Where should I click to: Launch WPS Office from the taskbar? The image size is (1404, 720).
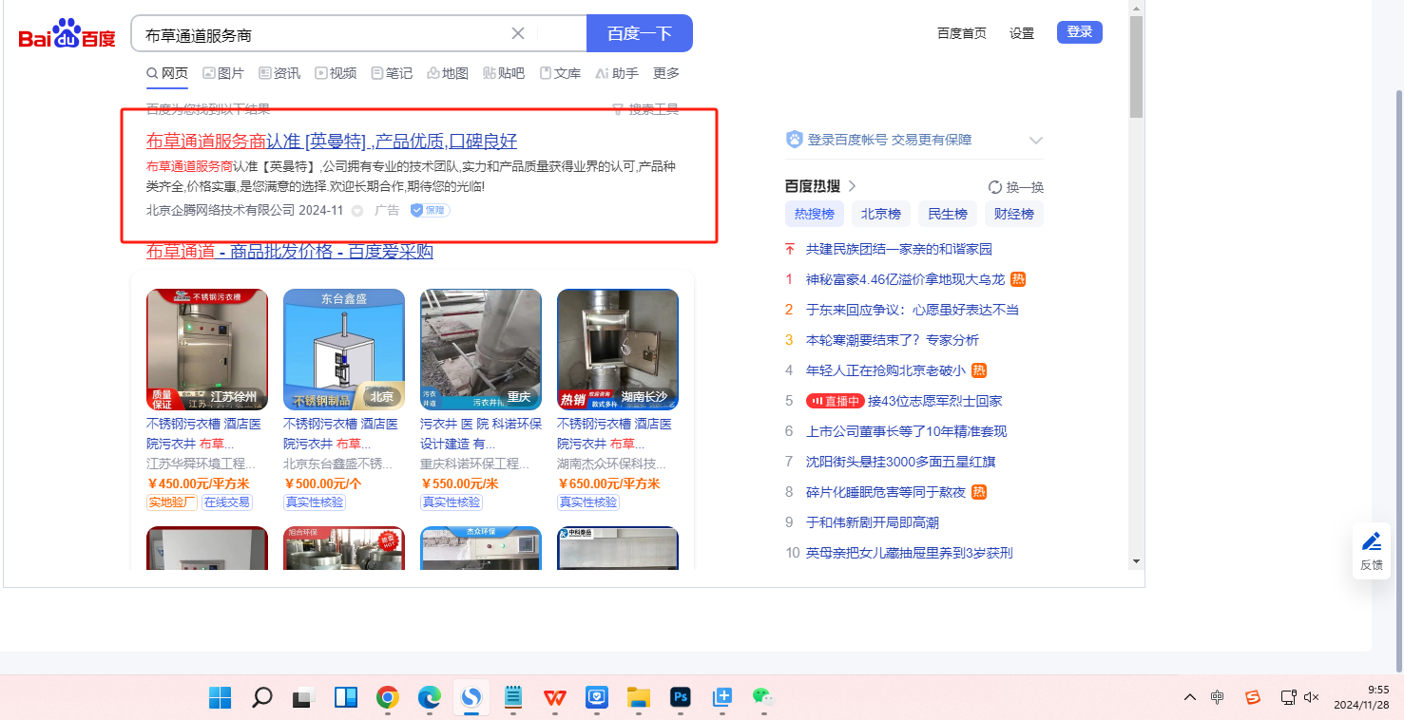[554, 697]
